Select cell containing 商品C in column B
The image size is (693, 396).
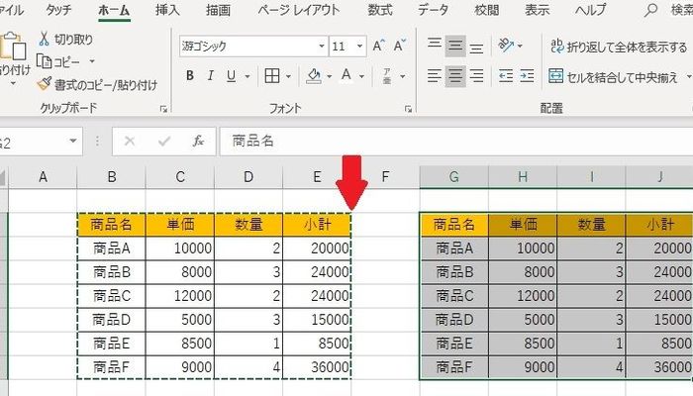point(110,294)
